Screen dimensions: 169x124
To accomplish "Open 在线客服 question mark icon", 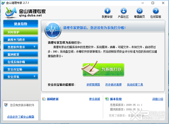I will coord(156,11).
